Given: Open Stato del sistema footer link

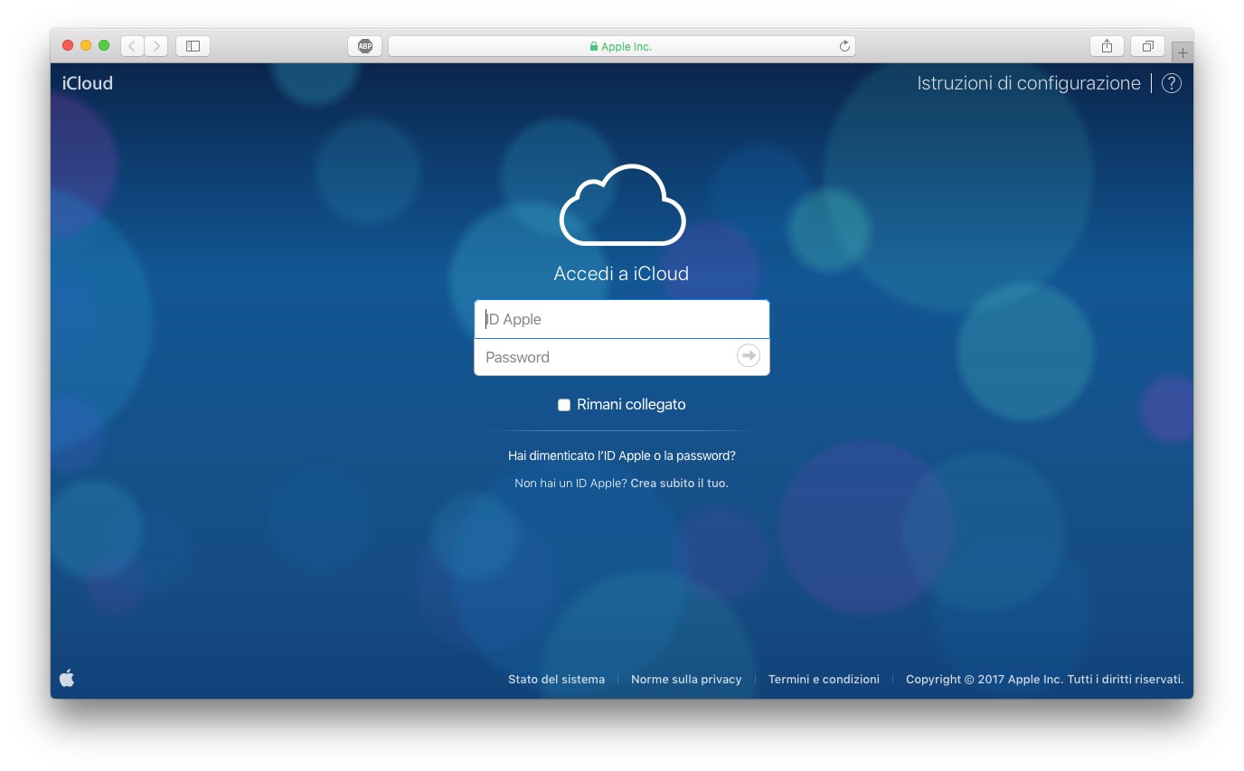Looking at the screenshot, I should tap(556, 680).
